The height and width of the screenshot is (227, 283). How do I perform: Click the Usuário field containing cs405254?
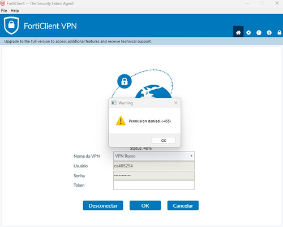click(x=154, y=166)
